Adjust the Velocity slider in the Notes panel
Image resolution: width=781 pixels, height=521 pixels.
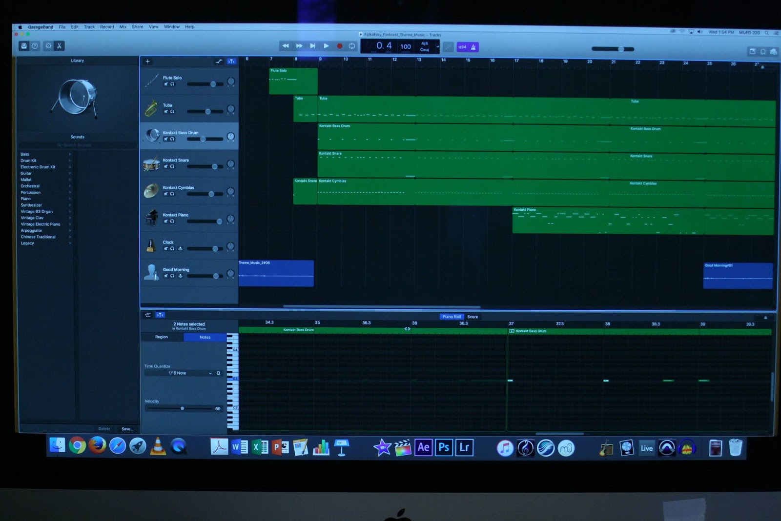point(182,408)
